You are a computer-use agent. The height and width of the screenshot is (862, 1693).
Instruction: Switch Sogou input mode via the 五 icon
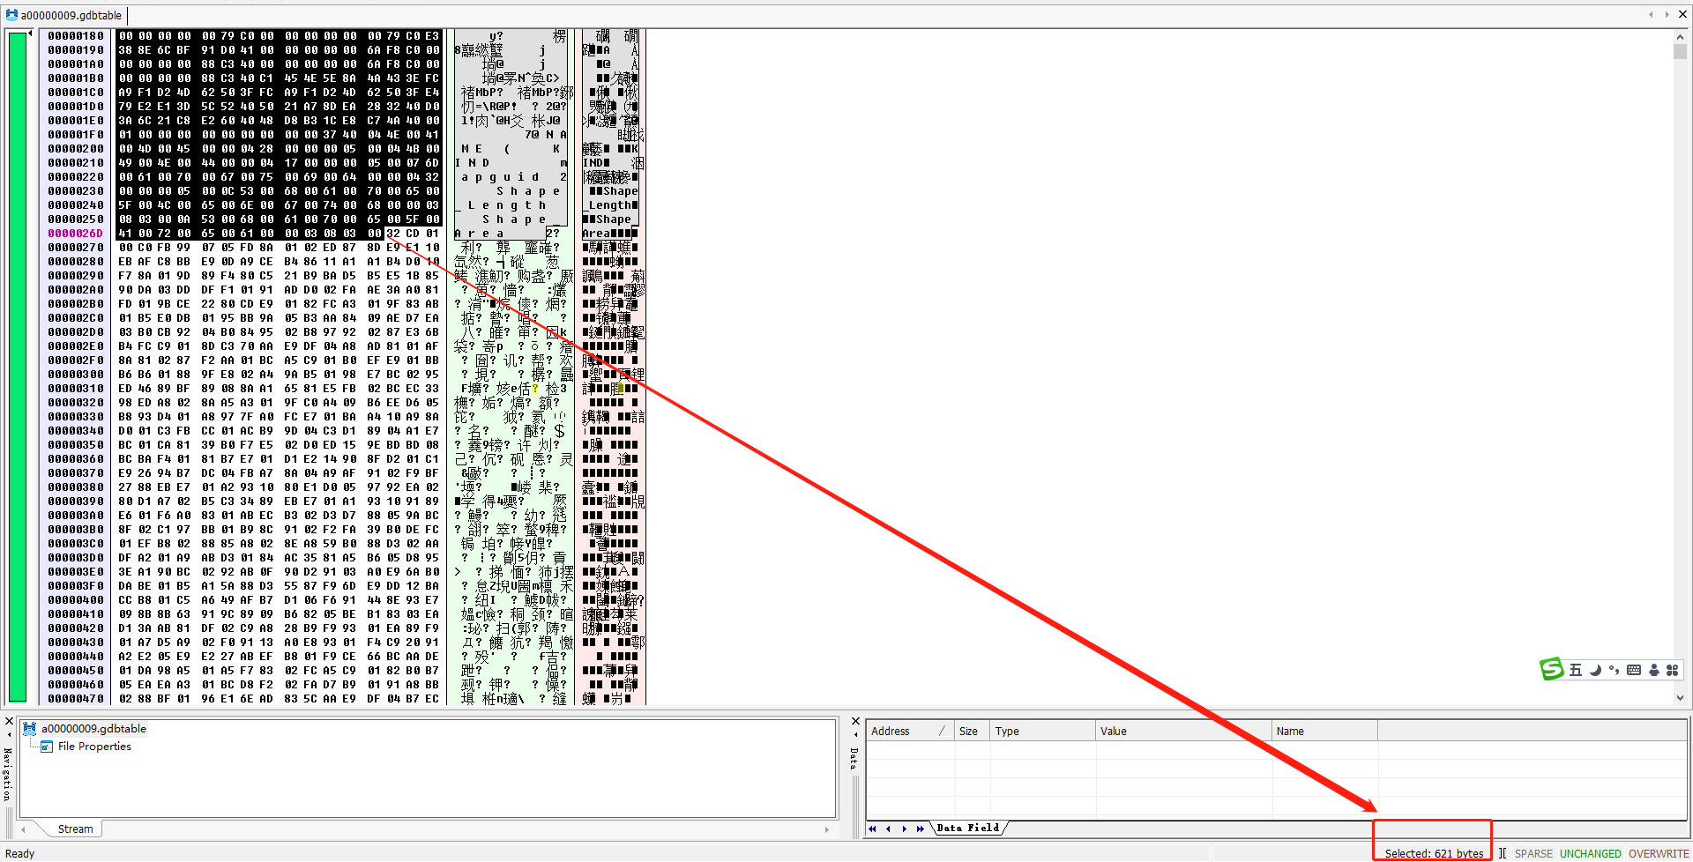click(1575, 670)
